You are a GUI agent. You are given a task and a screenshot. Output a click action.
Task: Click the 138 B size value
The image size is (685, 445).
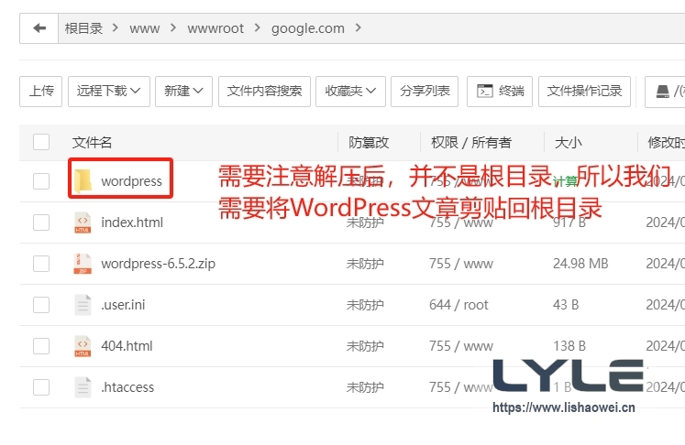tap(569, 346)
